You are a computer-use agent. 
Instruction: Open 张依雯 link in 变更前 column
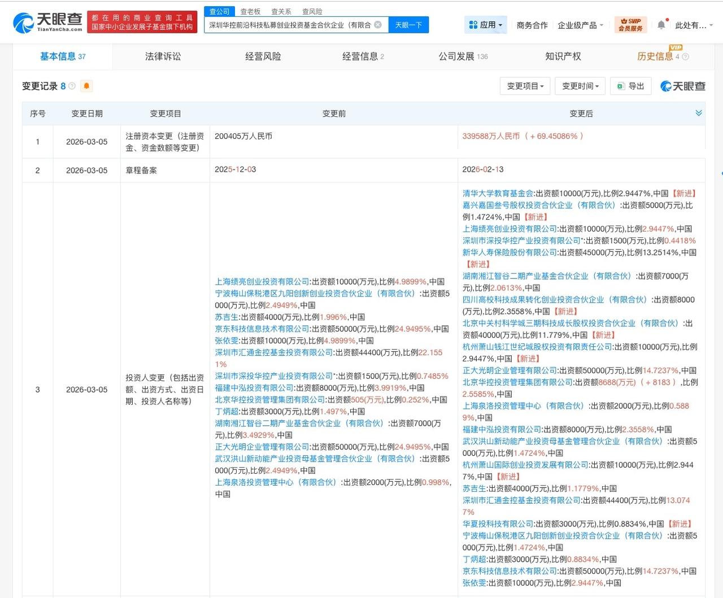(227, 341)
